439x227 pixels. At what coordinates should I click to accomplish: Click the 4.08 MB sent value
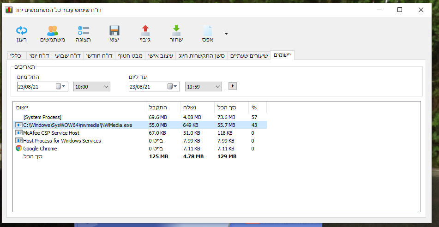[192, 117]
